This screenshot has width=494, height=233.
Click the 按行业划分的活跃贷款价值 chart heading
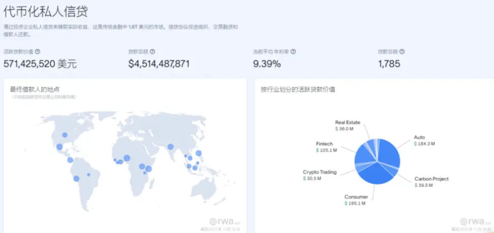(298, 90)
